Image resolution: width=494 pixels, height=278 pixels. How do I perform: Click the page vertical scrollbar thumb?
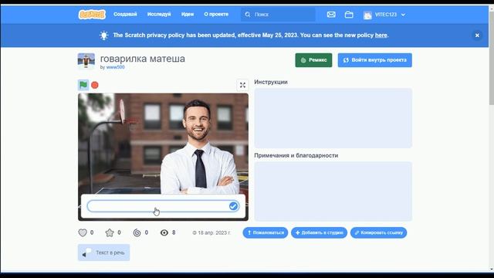[x=491, y=59]
